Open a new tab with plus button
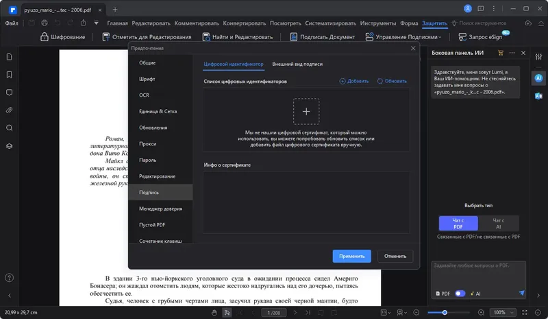Screen dimensions: 548x319 click(x=115, y=10)
